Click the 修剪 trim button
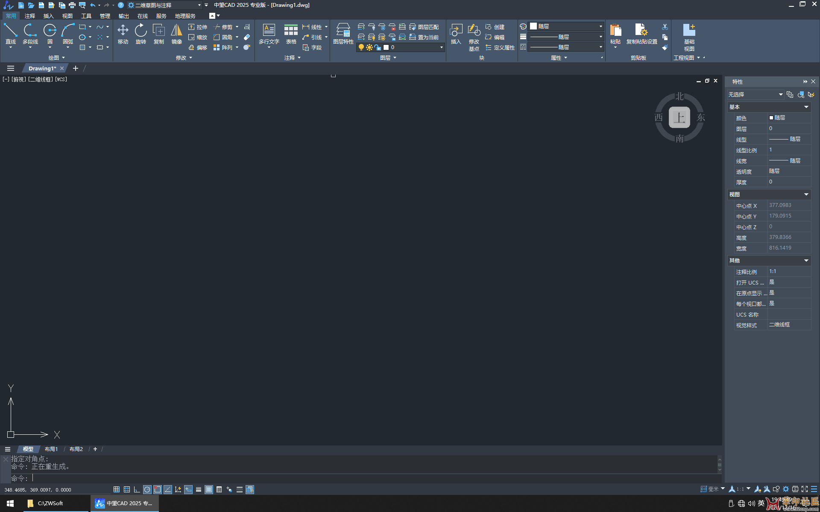The height and width of the screenshot is (512, 820). coord(223,27)
